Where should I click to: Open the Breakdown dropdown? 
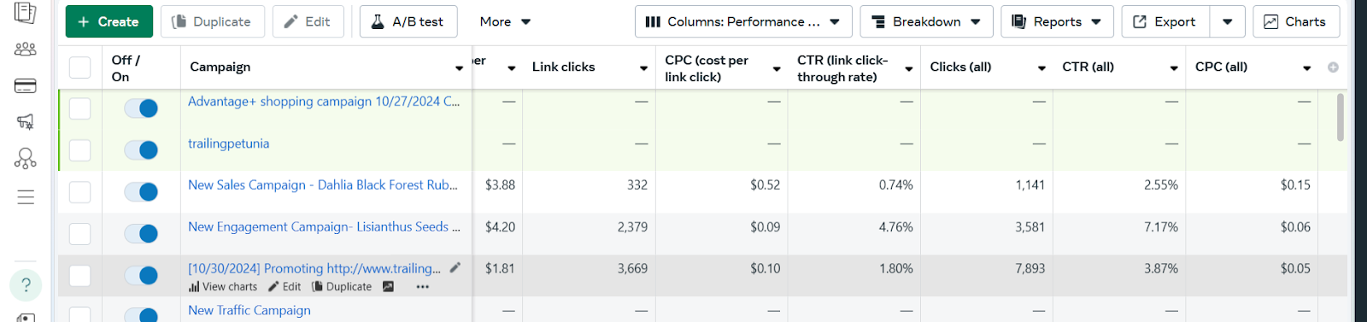click(x=926, y=21)
